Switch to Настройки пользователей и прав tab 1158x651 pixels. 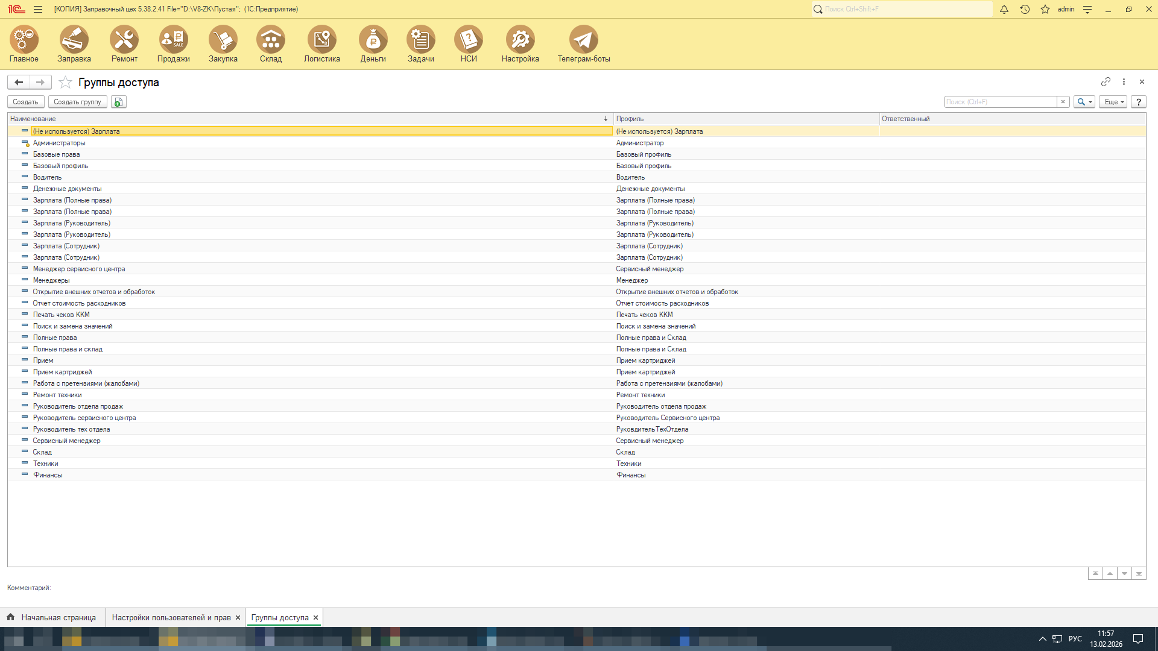click(171, 617)
